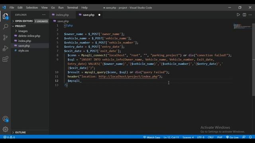Switch to the index.php tab
Viewport: 255px width, 143px height.
coord(62,15)
